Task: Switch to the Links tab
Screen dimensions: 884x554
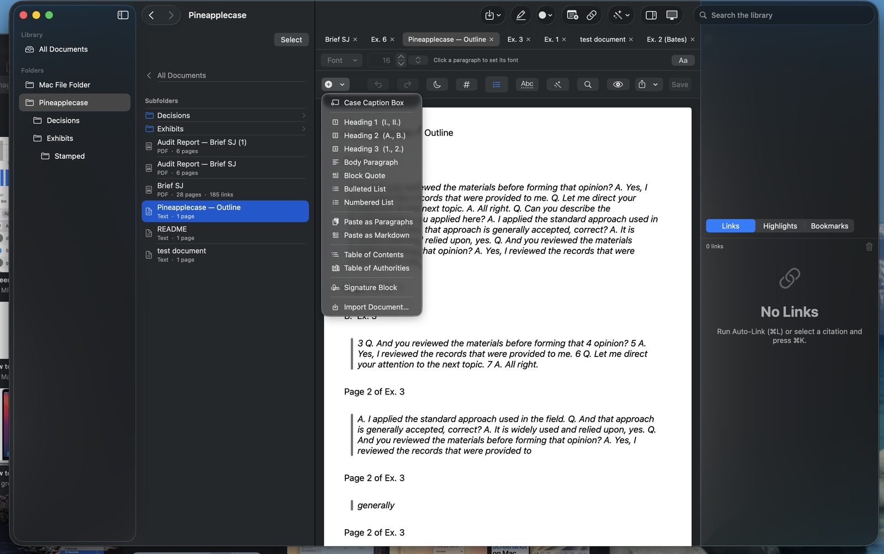Action: [730, 226]
